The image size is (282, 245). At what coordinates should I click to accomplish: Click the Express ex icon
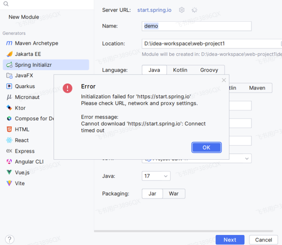(9, 151)
